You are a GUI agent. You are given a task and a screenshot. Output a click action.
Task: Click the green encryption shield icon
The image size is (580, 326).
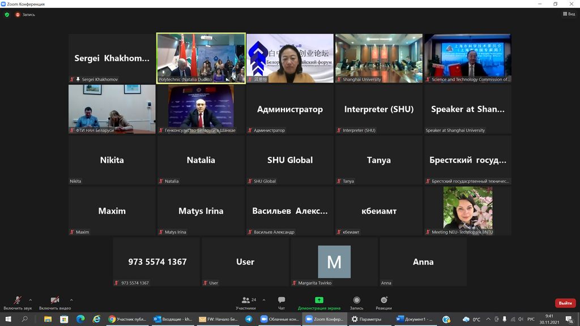point(7,15)
